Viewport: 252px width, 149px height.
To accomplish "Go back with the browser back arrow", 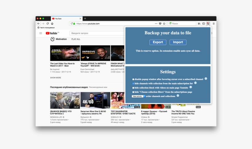I will click(38, 23).
